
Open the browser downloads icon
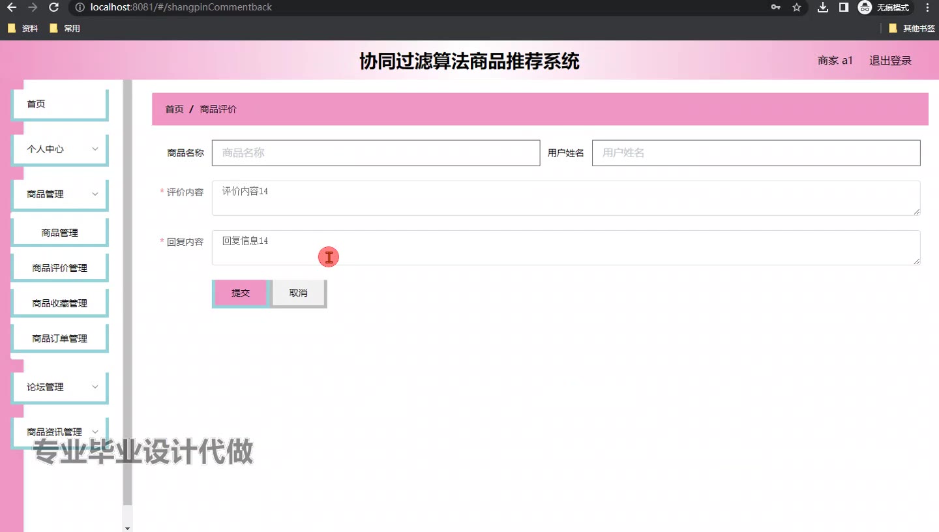click(x=823, y=7)
